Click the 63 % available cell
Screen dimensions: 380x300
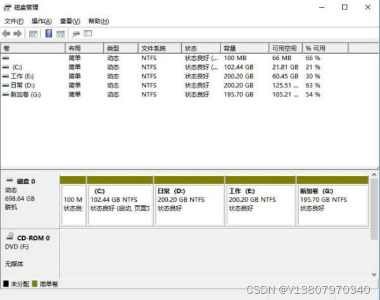313,85
